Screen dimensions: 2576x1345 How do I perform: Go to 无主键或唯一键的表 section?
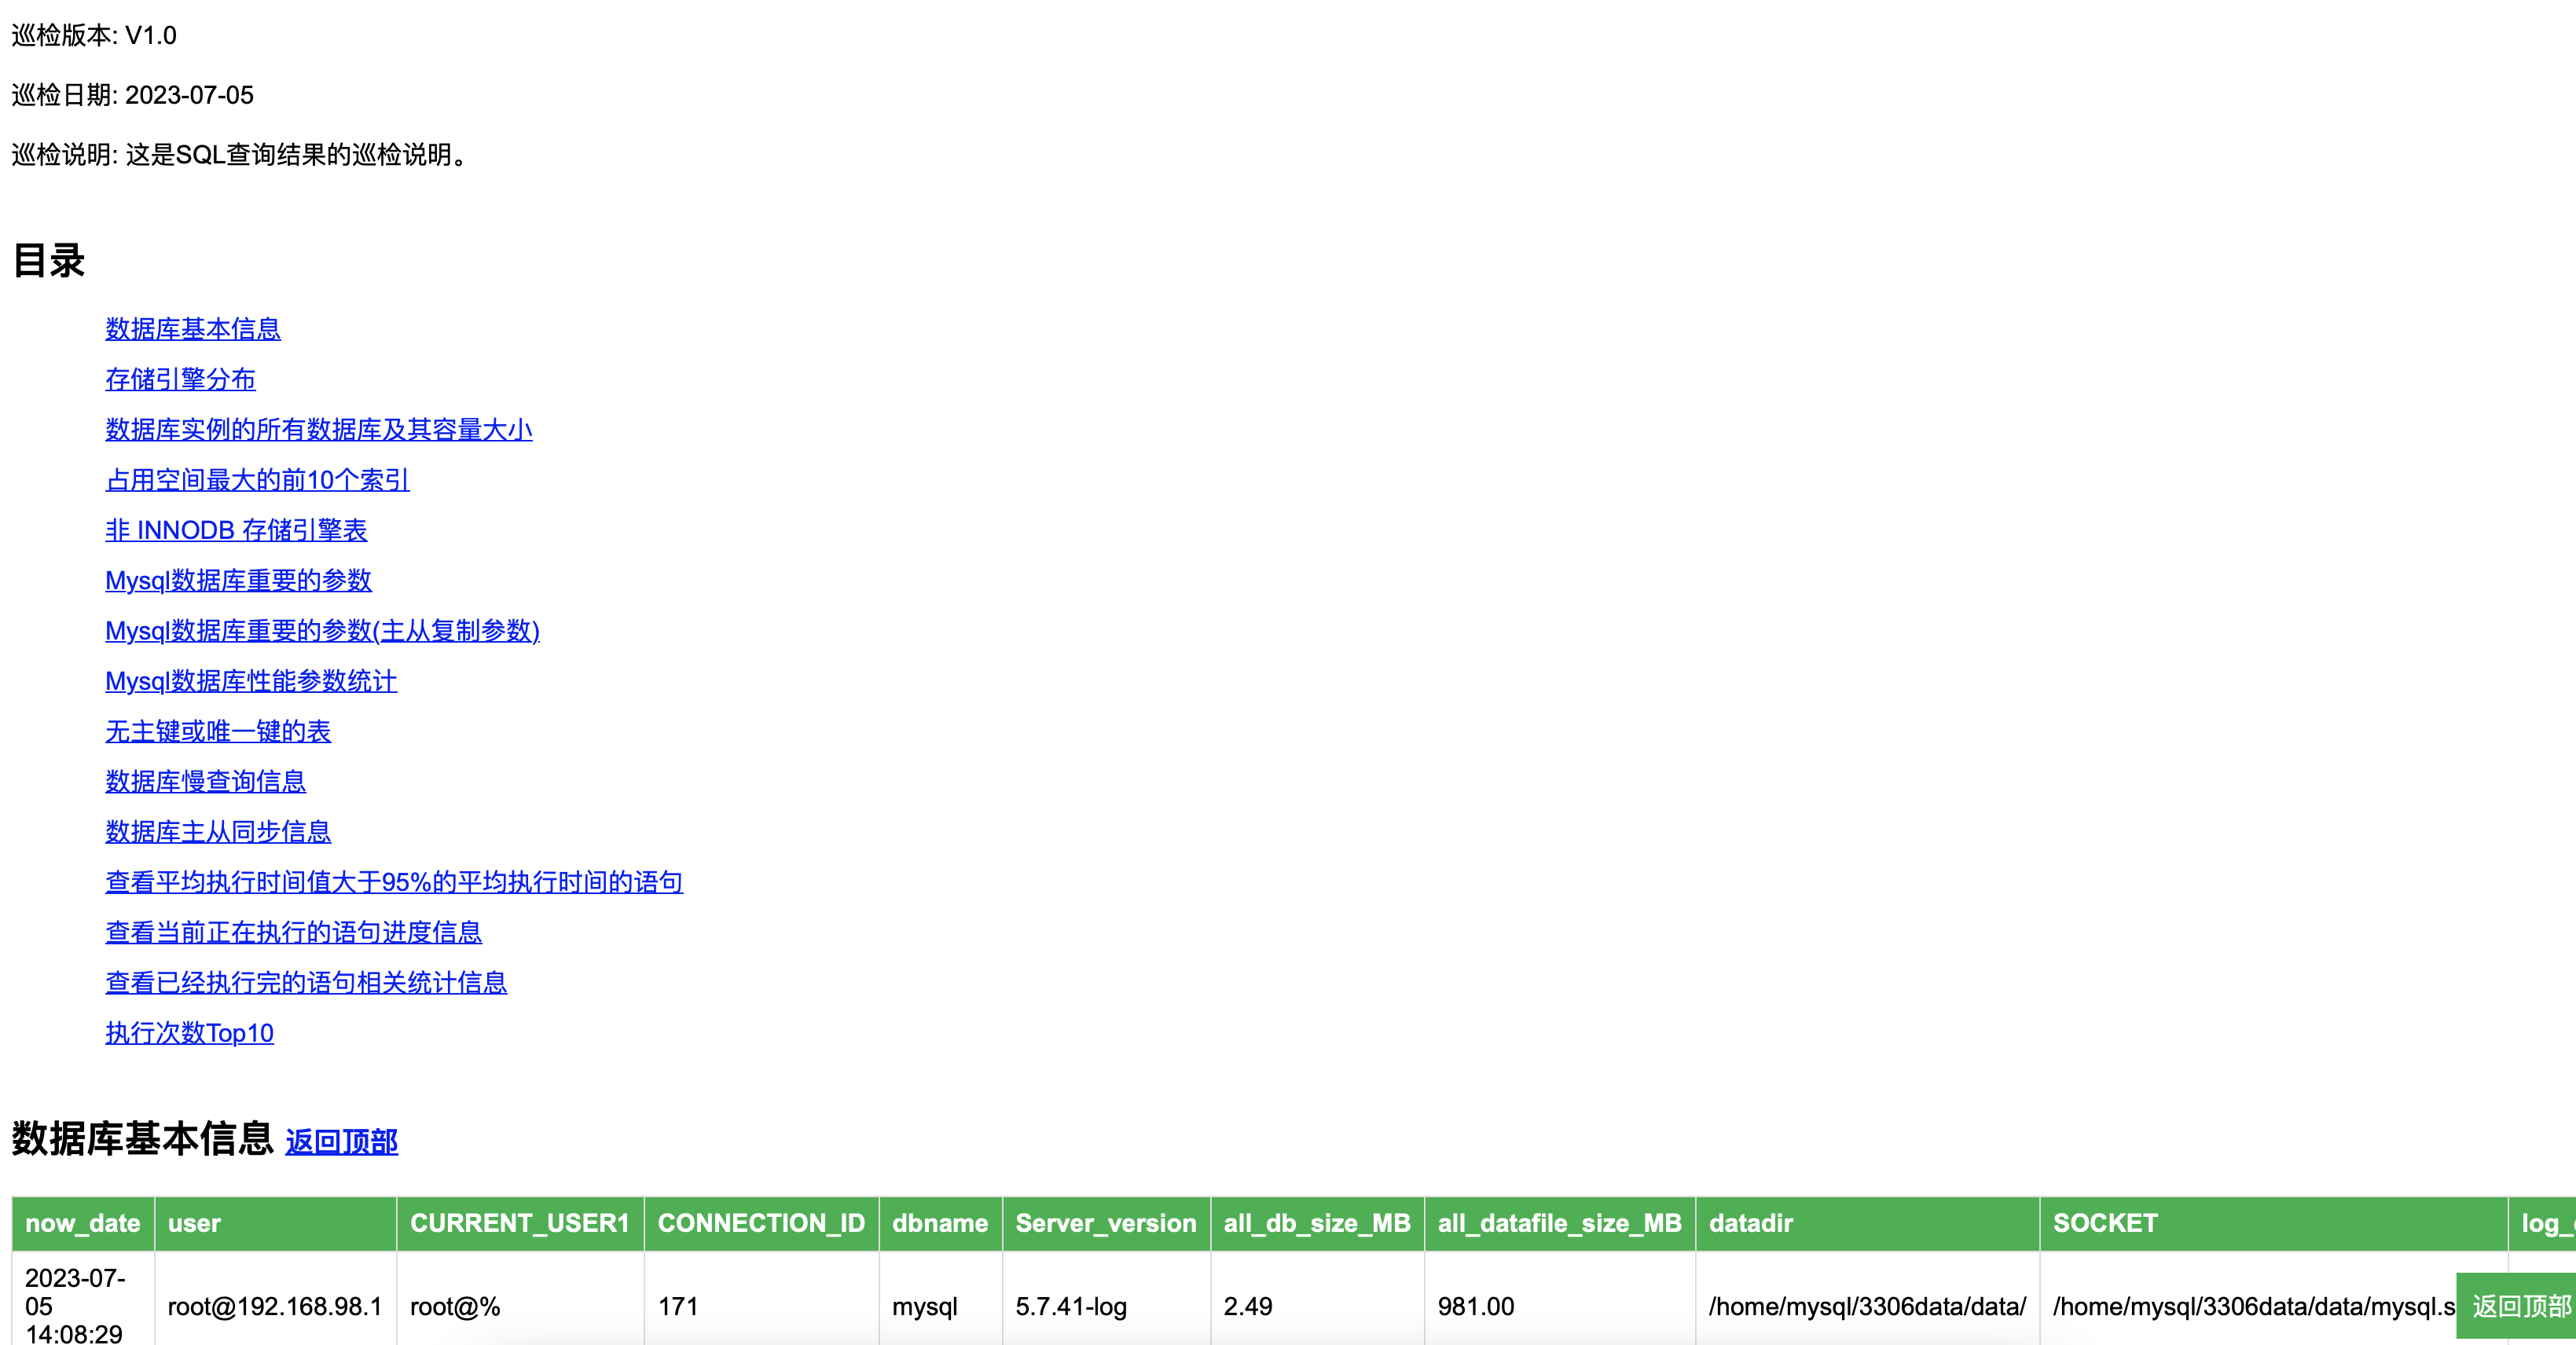coord(218,731)
